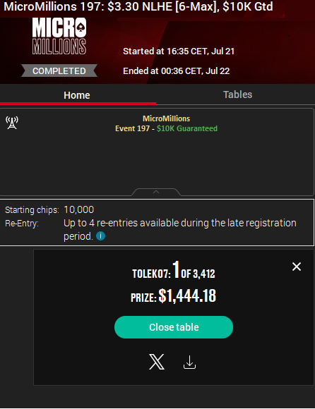Click the Starting chips value 10,000

pos(79,209)
